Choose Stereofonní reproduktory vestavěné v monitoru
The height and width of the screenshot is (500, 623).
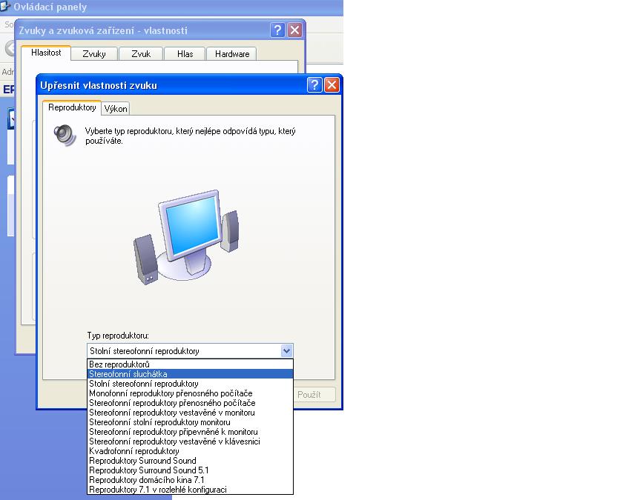190,413
